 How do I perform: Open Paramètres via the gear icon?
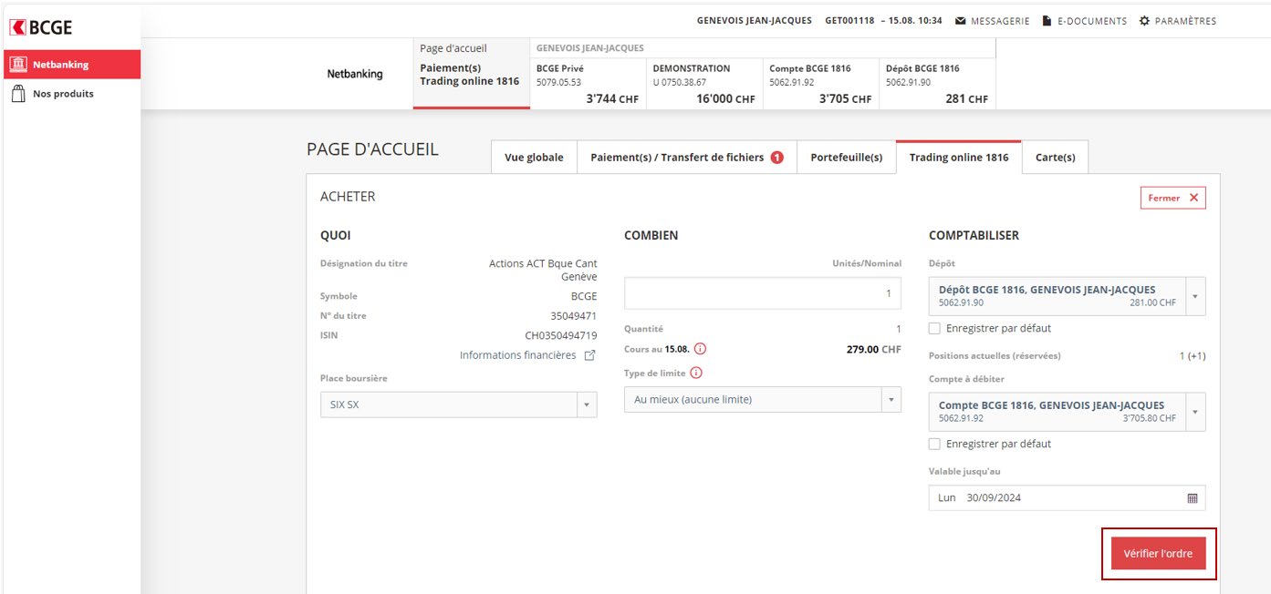click(1145, 21)
